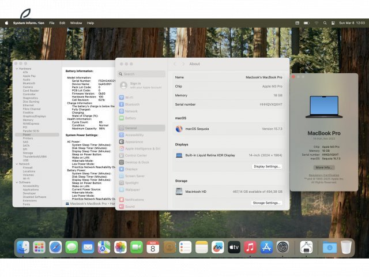The image size is (369, 277).
Task: Select Battery in System Settings sidebar
Action: 141,118
